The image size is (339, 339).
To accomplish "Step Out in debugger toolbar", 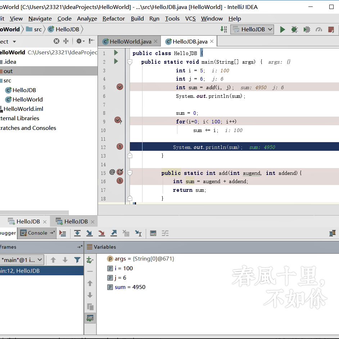I will click(114, 233).
